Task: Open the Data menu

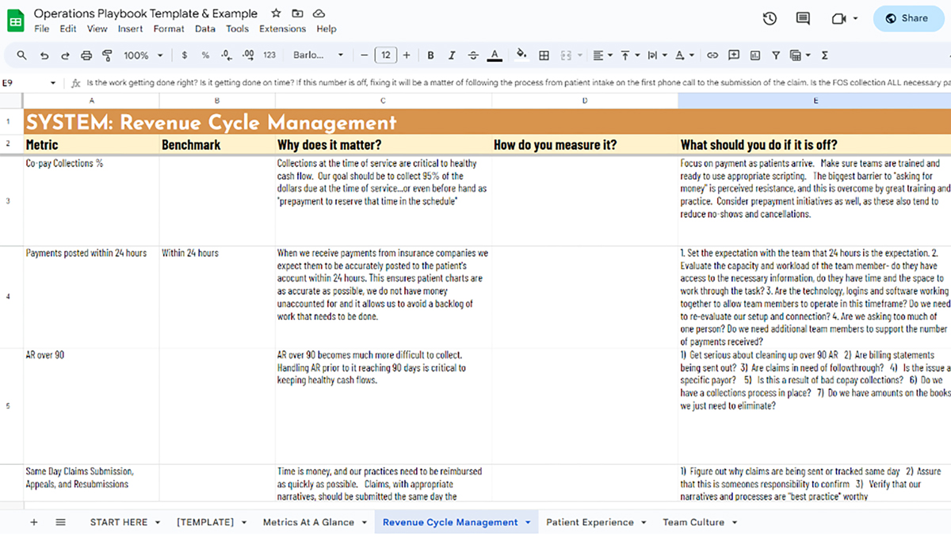Action: click(x=205, y=29)
